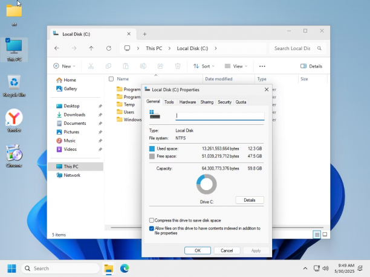Uncheck Allow files to have contents indexed
This screenshot has width=370, height=277.
coord(152,229)
